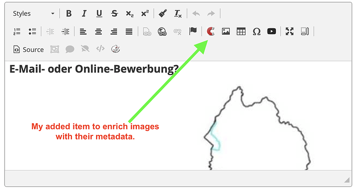Insert special character Omega
362x191 pixels.
pyautogui.click(x=256, y=31)
